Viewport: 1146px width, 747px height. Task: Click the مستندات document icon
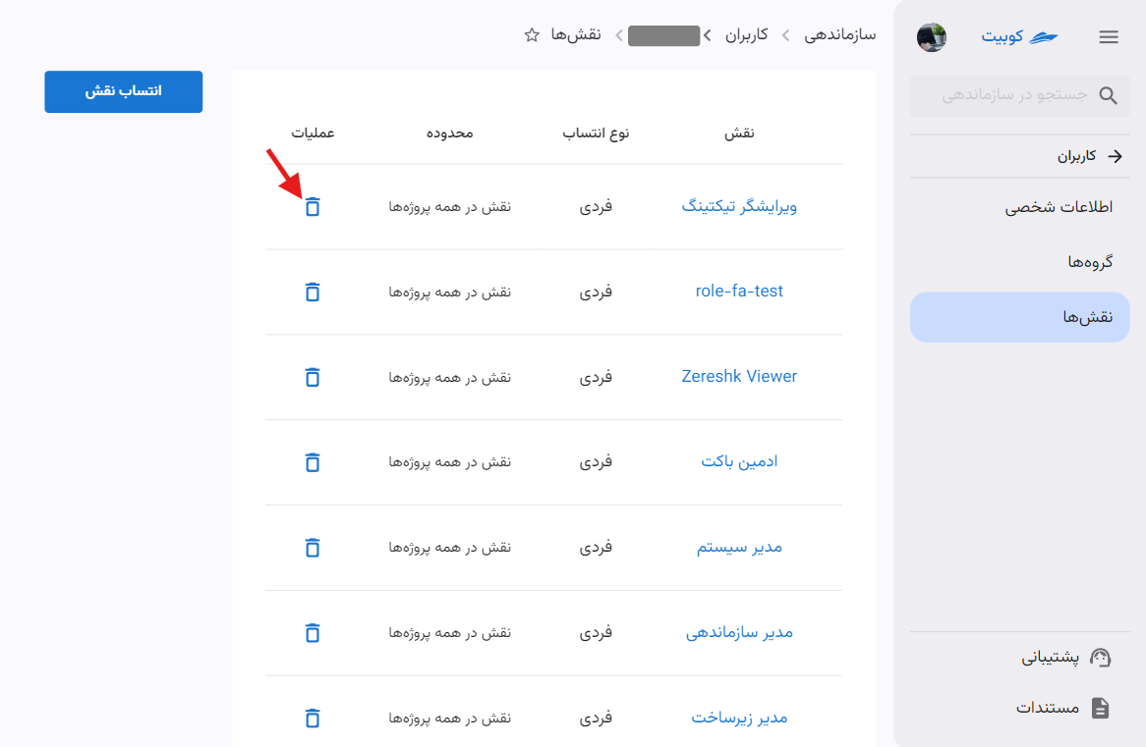[1100, 708]
